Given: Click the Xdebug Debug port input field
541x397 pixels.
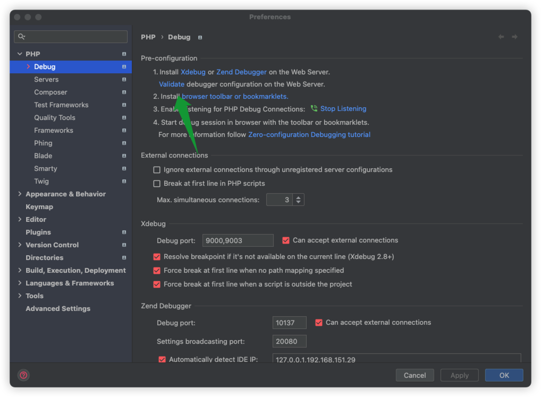Looking at the screenshot, I should (x=238, y=240).
